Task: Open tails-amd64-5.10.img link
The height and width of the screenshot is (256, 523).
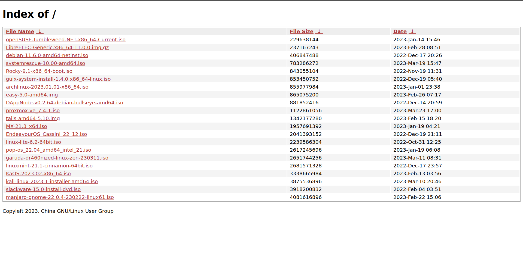Action: (x=33, y=118)
